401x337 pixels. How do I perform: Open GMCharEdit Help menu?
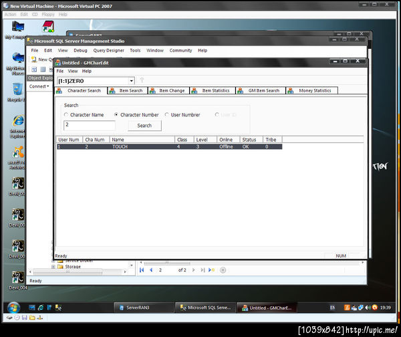point(87,71)
